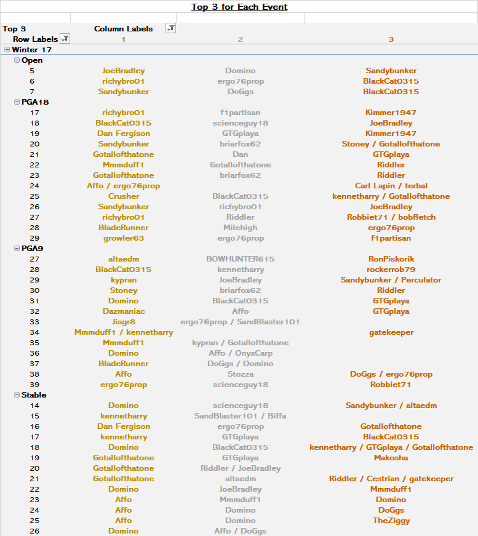This screenshot has width=478, height=536.
Task: Select the Crusher cell
Action: 123,196
